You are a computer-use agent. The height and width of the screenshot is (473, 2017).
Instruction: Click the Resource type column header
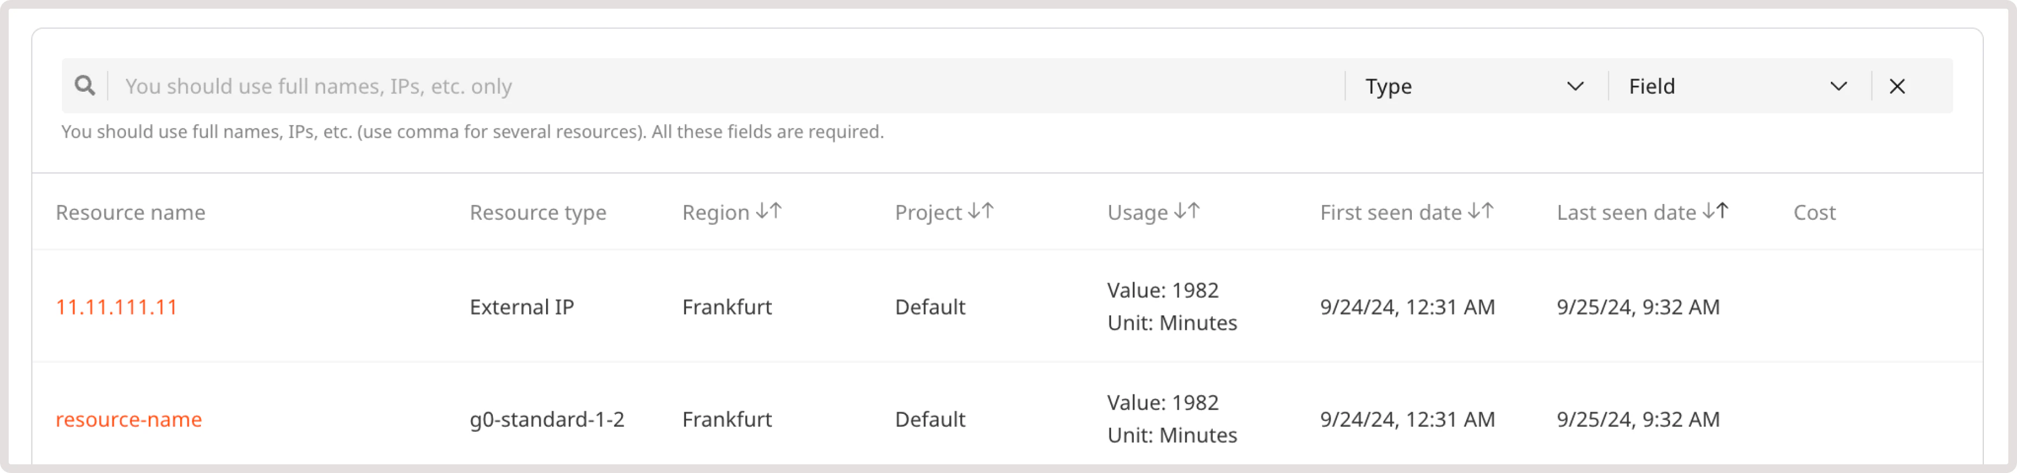pyautogui.click(x=537, y=213)
